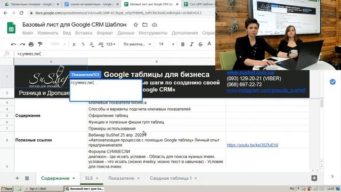Close the 'Базовый лист' browser tab

177,4
